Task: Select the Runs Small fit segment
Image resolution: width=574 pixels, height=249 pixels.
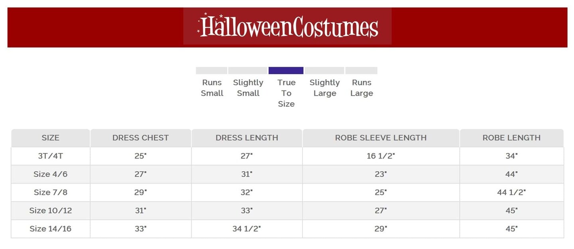Action: 211,71
